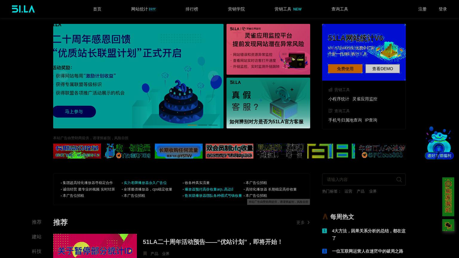This screenshot has width=459, height=258.
Task: Select 科技 in the left category list
Action: [x=37, y=251]
